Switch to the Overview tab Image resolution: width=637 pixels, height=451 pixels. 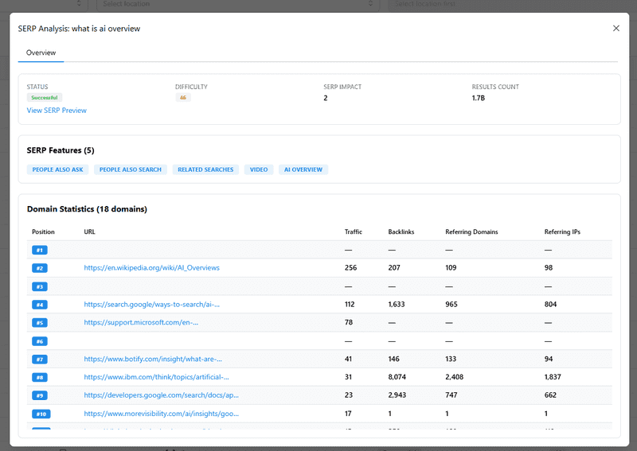coord(41,52)
